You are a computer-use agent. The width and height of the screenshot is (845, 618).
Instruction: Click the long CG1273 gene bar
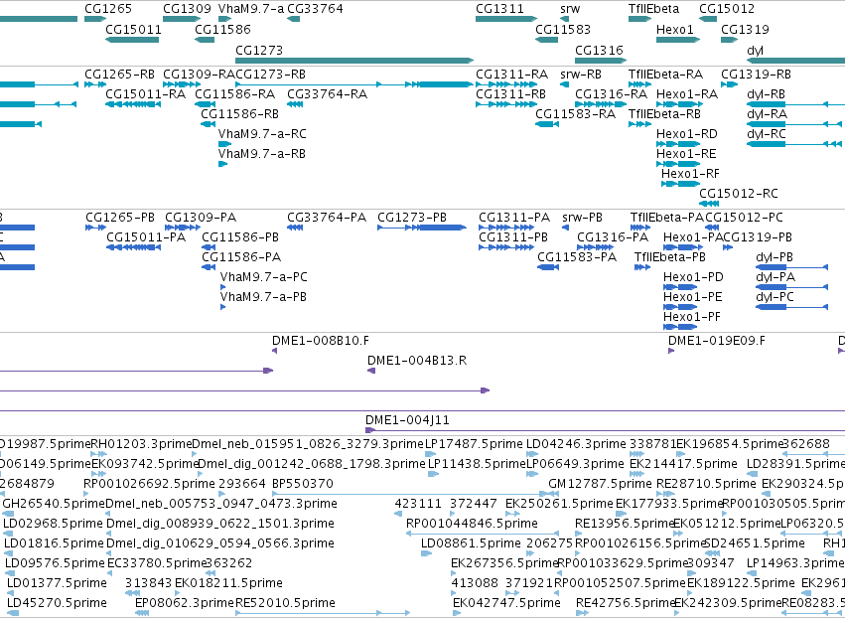[354, 61]
